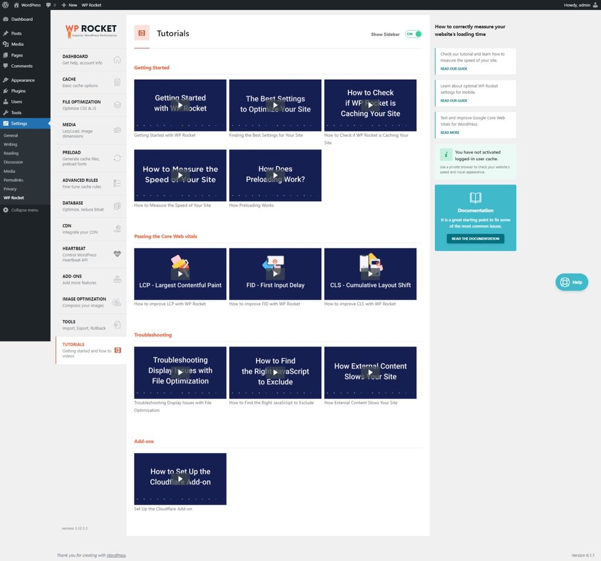Click the Advanced Rules list icon
This screenshot has height=561, width=601.
pos(117,183)
